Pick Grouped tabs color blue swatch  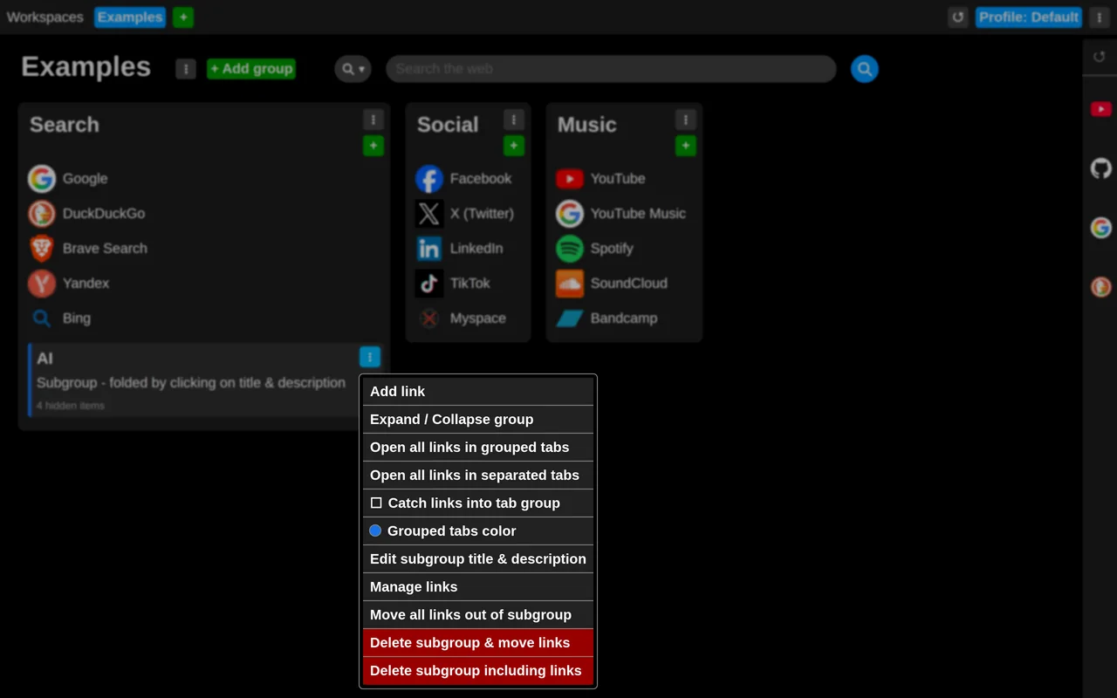375,530
